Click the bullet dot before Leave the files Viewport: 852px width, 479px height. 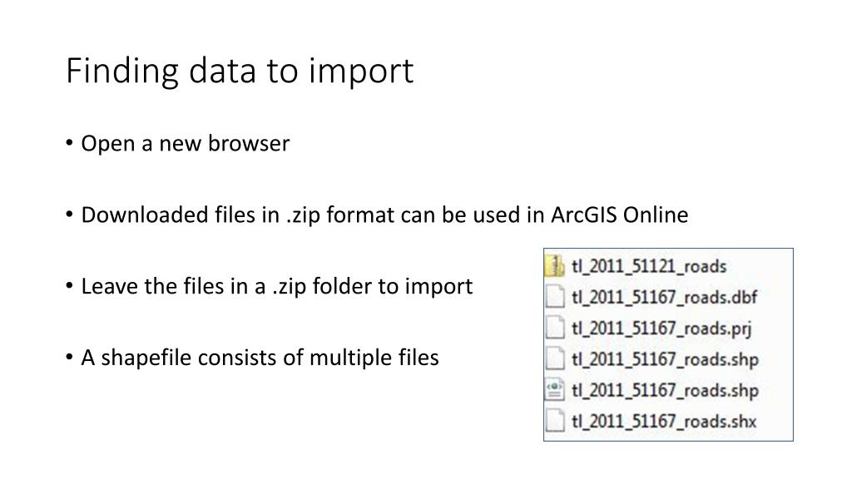click(69, 286)
